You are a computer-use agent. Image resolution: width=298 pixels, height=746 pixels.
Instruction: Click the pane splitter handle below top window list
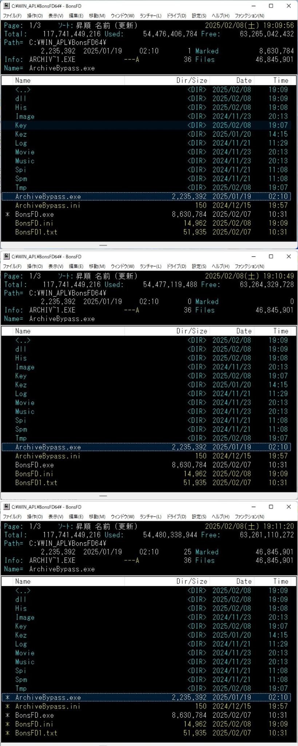(x=103, y=245)
